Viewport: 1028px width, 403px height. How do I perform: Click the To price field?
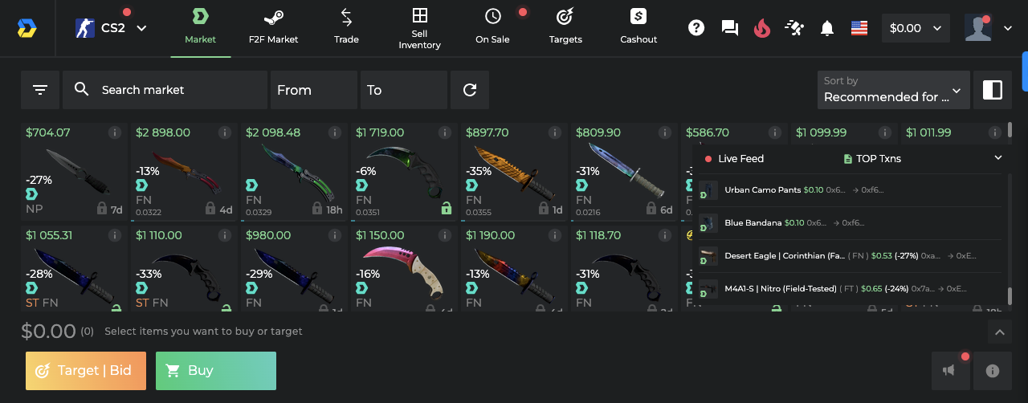click(404, 90)
